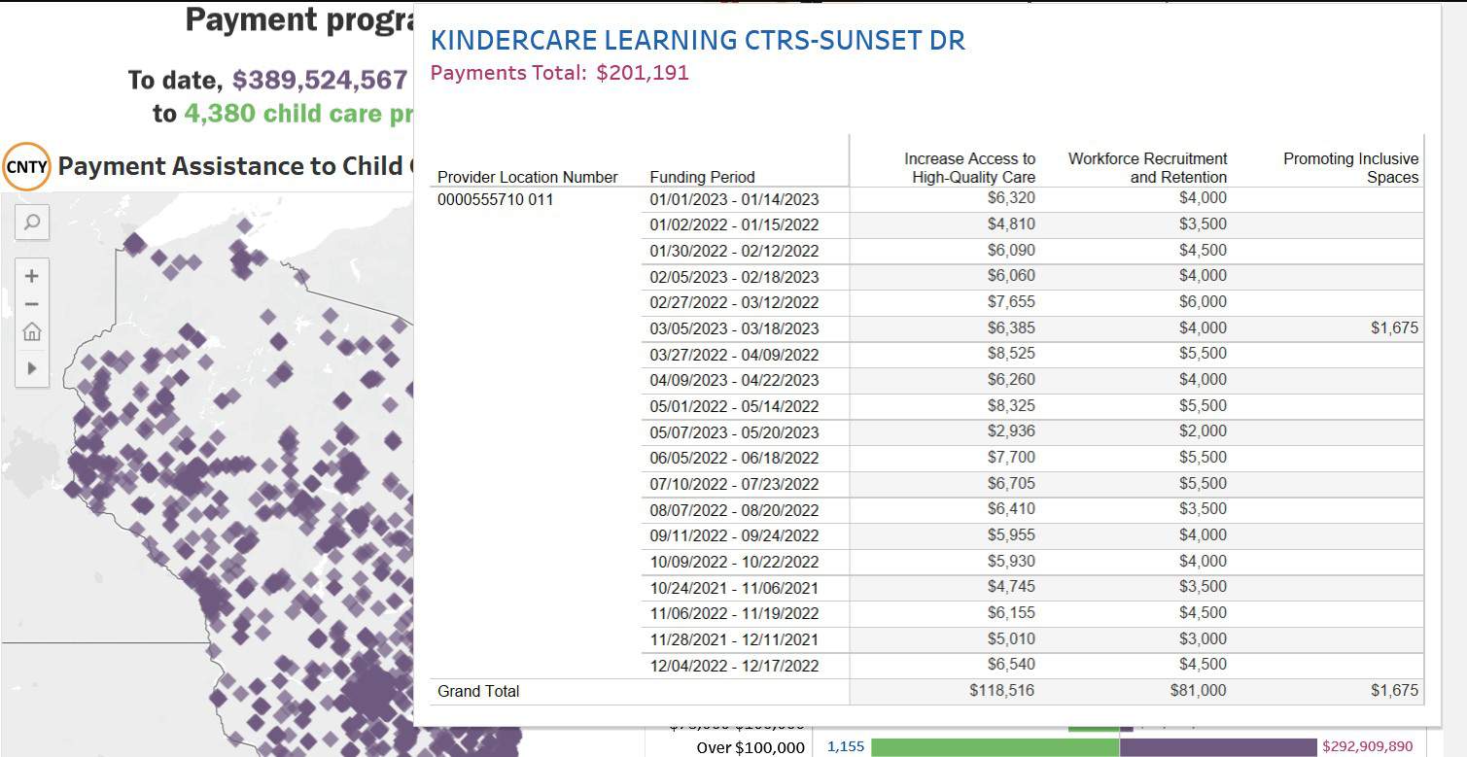
Task: Select funding period 09/11/2022 - 09/24/2022
Action: click(x=734, y=535)
